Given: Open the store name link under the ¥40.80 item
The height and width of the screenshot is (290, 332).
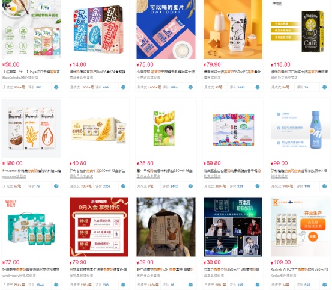Looking at the screenshot, I should point(81,176).
